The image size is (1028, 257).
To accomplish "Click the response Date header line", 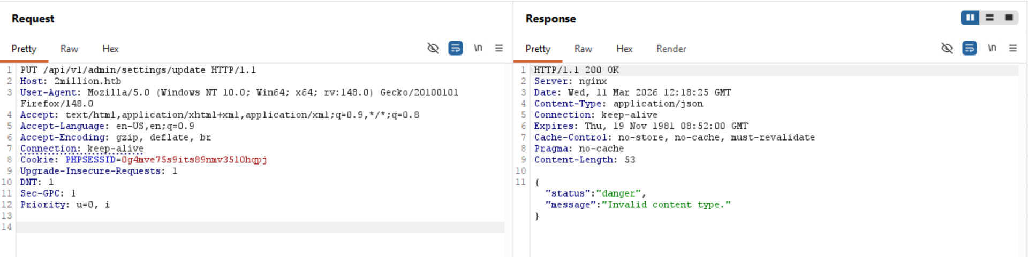I will coord(632,92).
